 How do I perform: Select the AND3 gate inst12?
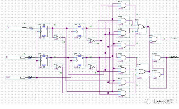(x=123, y=21)
